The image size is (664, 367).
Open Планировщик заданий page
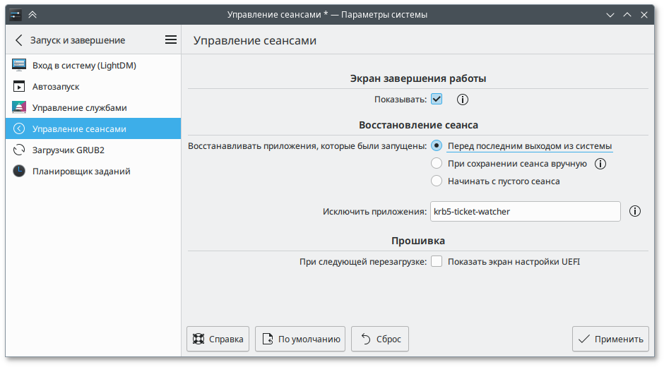coord(93,171)
